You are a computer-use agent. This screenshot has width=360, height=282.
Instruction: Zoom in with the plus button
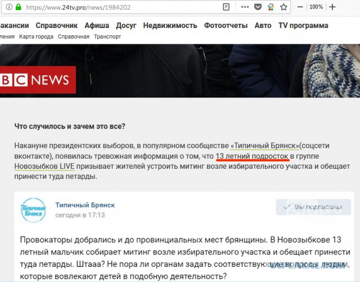(332, 7)
